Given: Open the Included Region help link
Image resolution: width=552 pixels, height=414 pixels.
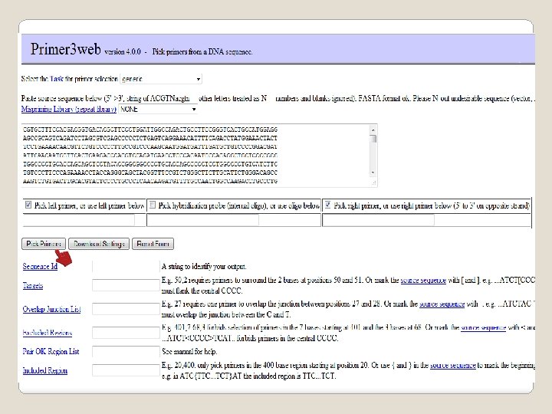Looking at the screenshot, I should (45, 370).
